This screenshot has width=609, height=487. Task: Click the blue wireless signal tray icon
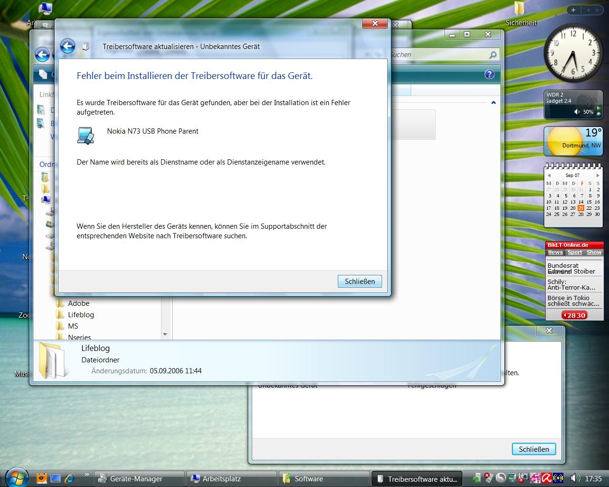558,478
